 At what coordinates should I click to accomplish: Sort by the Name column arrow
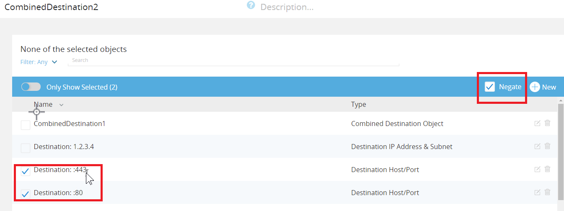(x=62, y=105)
